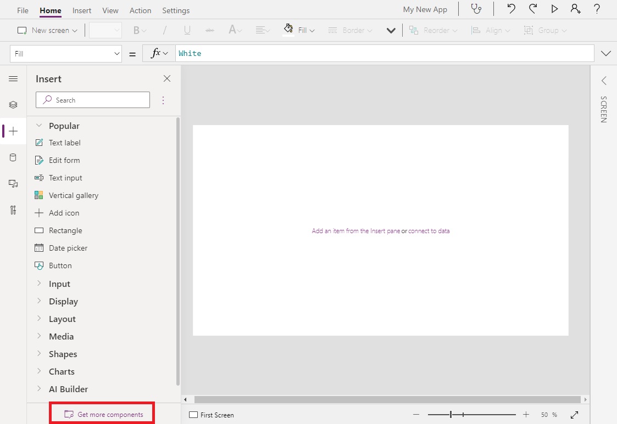Open Advanced tools icon in sidebar

click(x=13, y=210)
